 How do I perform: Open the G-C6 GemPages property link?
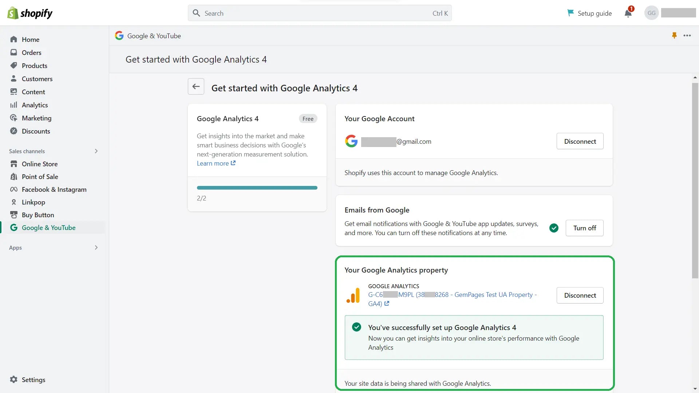(452, 299)
